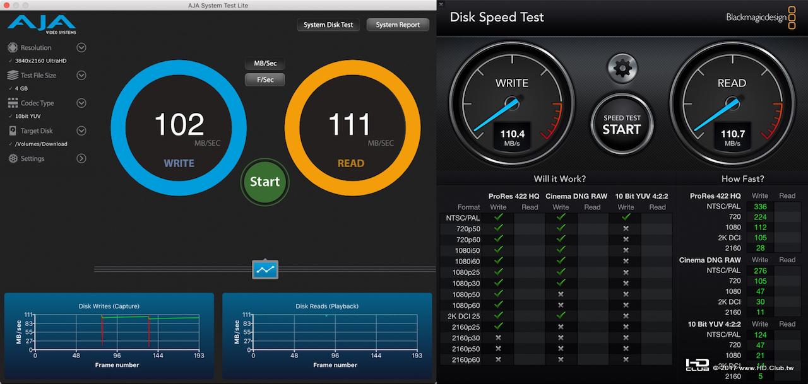Click the blue AJA Write speed ring
808x384 pixels.
tap(179, 129)
